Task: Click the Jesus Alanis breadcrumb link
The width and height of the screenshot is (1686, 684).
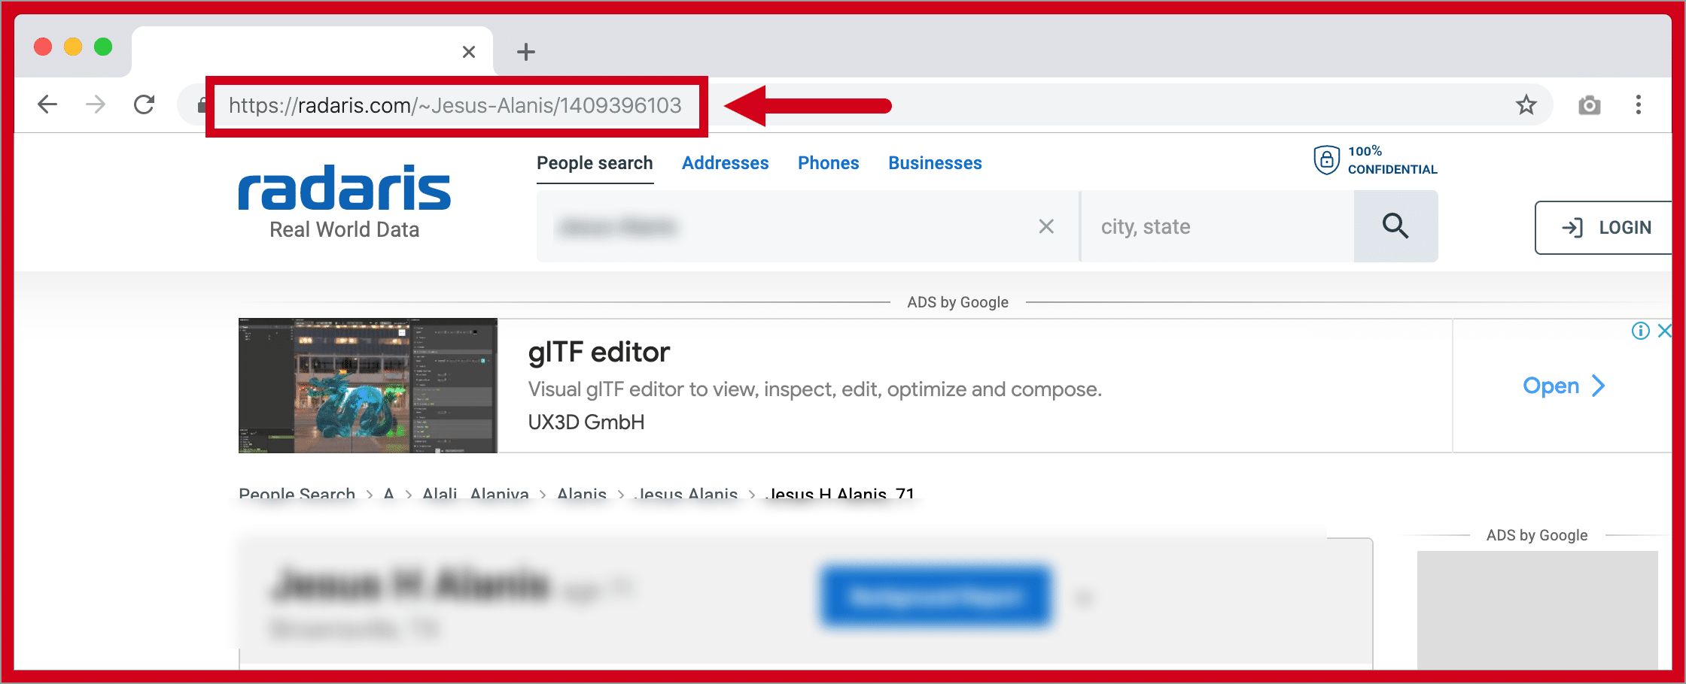Action: 686,494
